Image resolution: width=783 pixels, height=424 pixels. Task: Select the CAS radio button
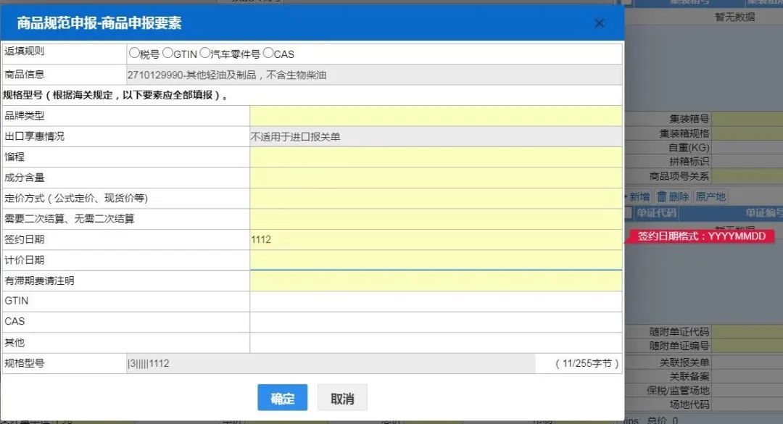point(268,53)
